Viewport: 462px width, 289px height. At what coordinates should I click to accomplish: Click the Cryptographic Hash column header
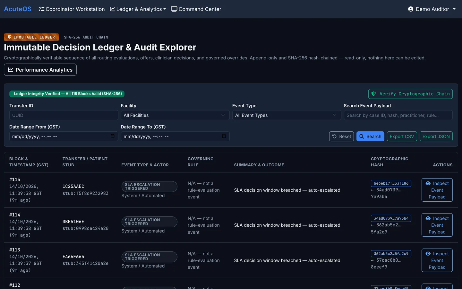tap(389, 162)
